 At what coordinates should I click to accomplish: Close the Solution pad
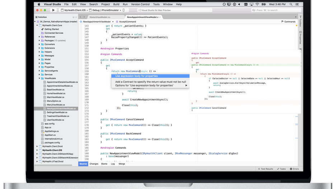pyautogui.click(x=76, y=17)
